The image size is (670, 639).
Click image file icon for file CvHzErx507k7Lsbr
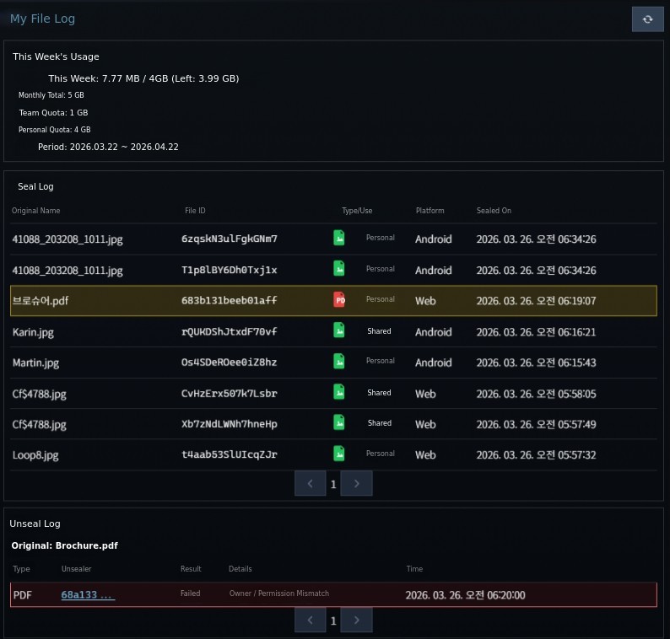339,393
